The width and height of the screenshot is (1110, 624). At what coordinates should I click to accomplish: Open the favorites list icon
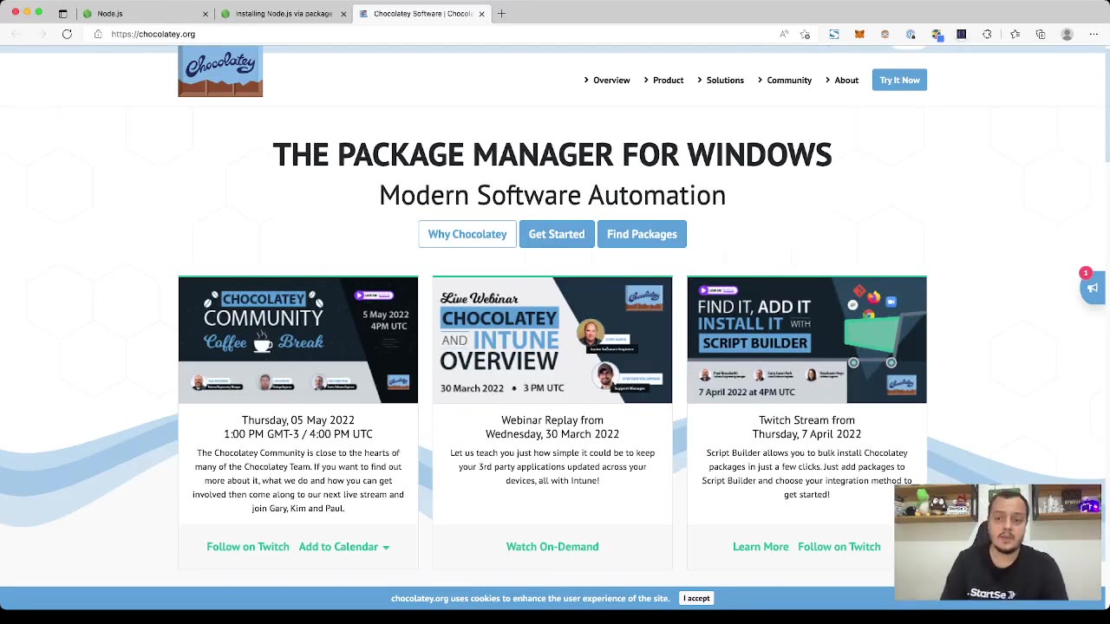click(x=1015, y=34)
